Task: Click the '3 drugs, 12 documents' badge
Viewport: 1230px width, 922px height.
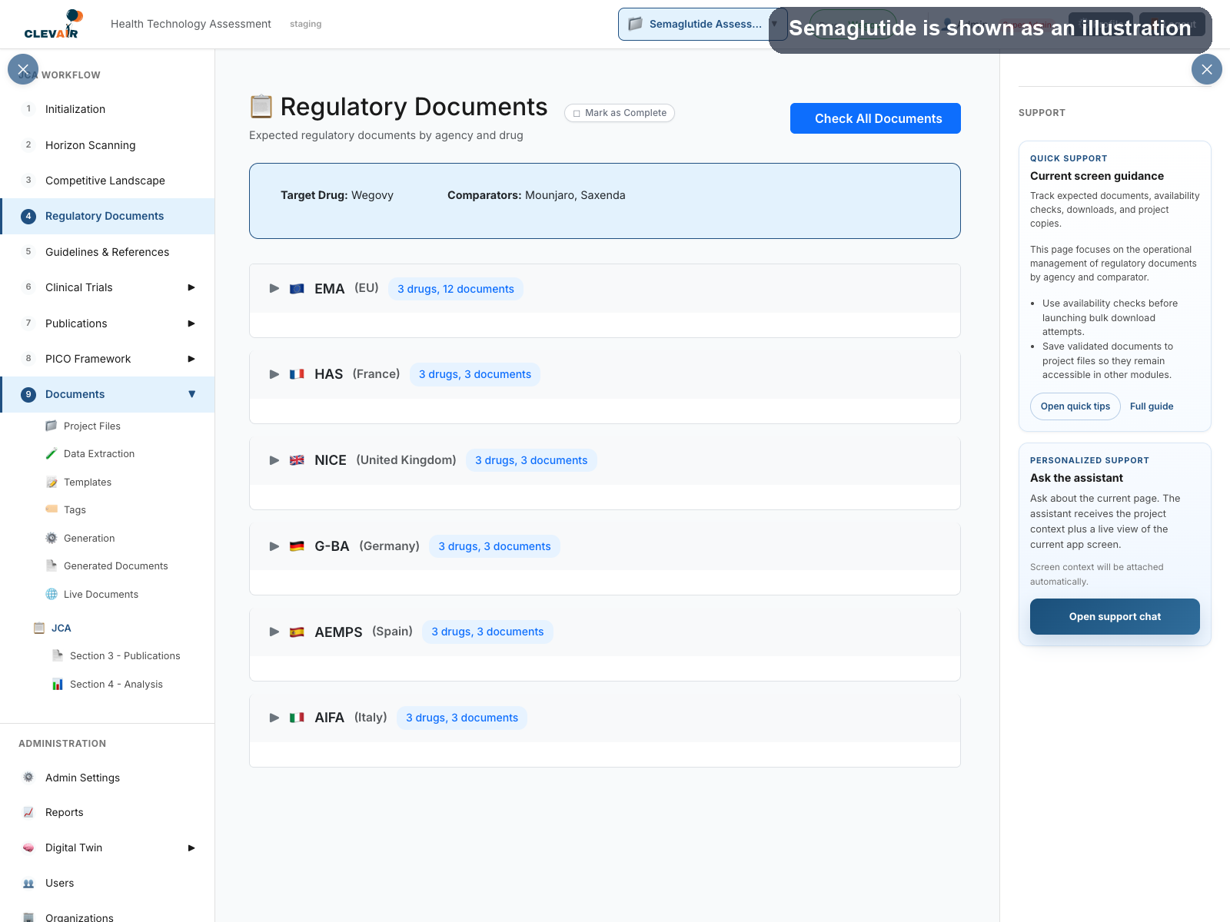Action: tap(456, 289)
